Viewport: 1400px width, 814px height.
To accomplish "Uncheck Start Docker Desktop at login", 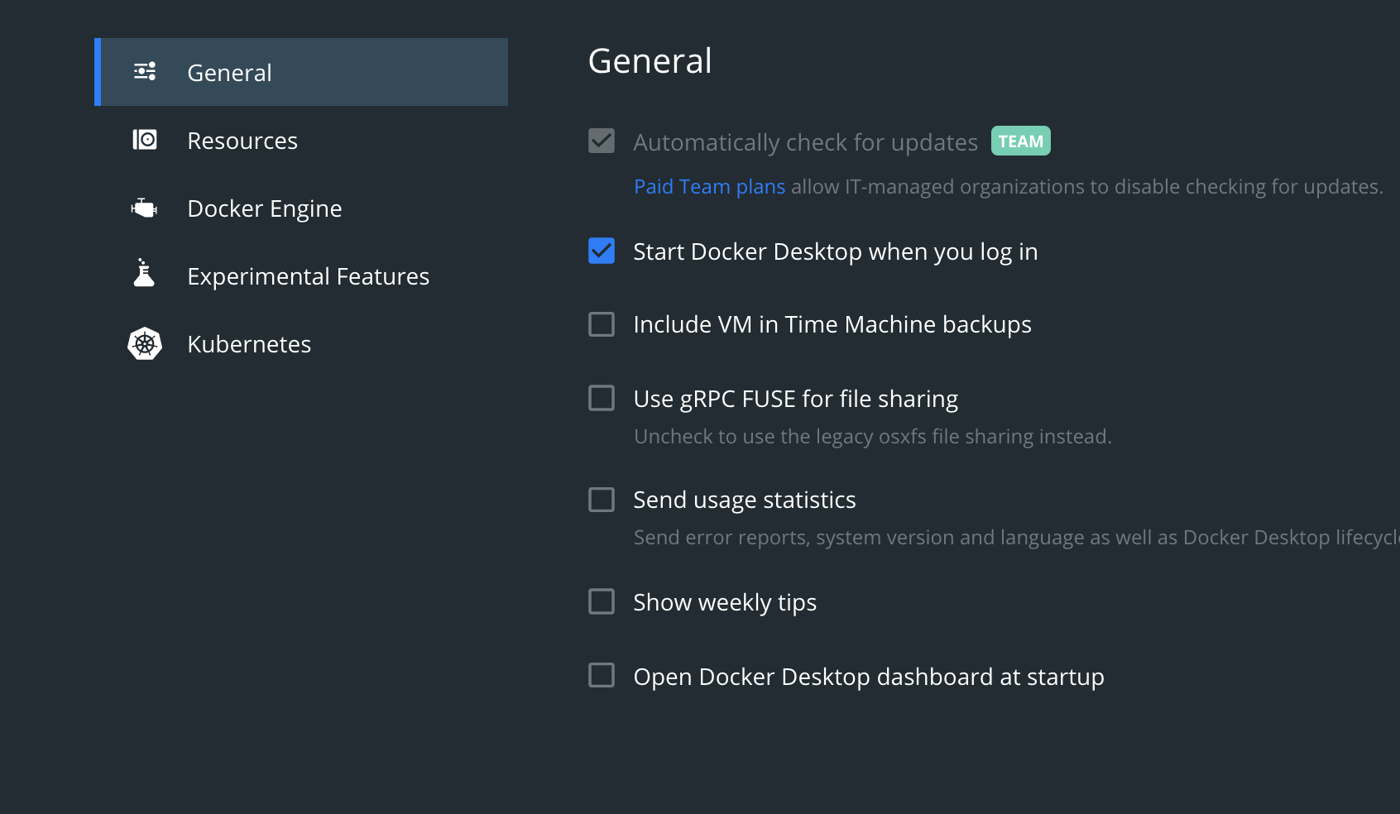I will tap(602, 251).
